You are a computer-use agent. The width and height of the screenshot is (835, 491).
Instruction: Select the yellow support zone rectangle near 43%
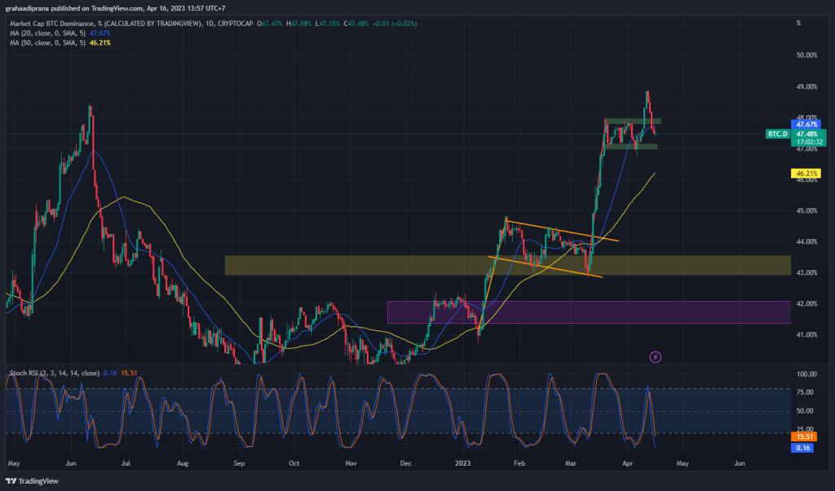coord(507,265)
